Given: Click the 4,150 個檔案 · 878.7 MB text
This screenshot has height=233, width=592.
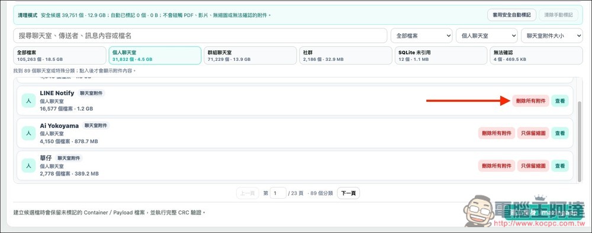Looking at the screenshot, I should (69, 141).
